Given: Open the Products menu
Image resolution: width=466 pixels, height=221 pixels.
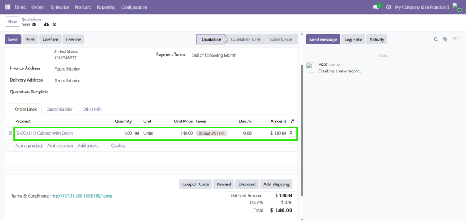Looking at the screenshot, I should point(83,7).
